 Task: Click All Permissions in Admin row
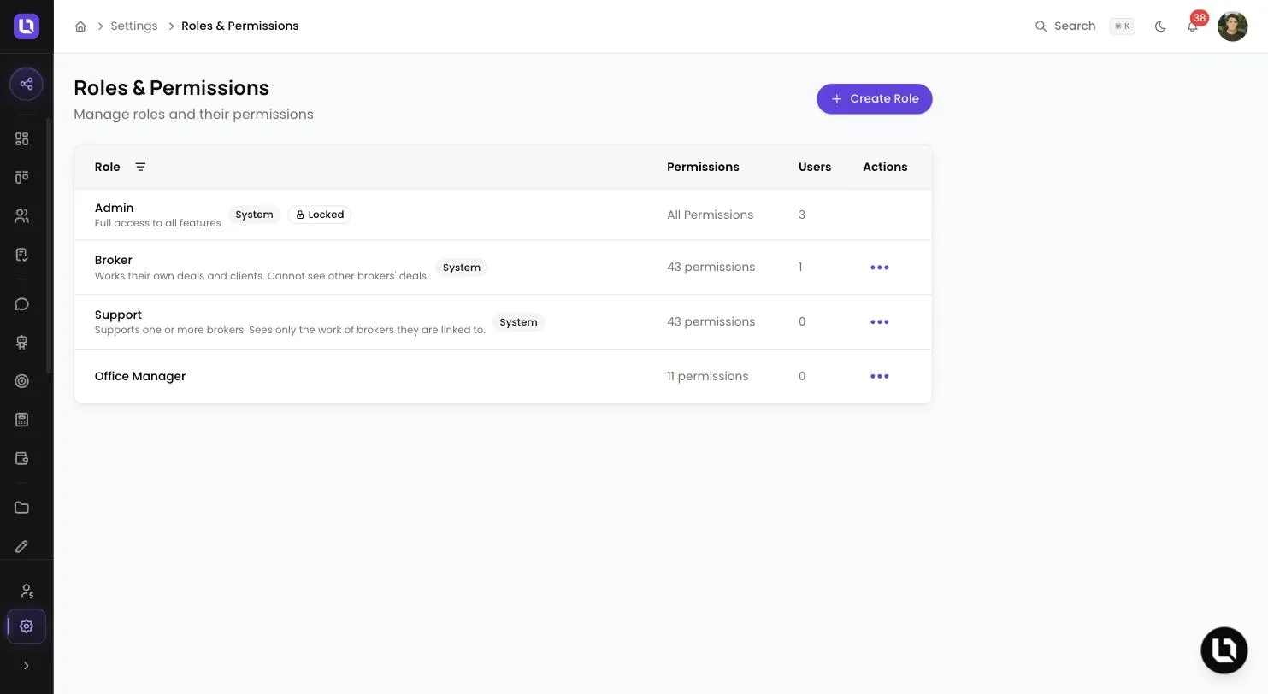(711, 215)
